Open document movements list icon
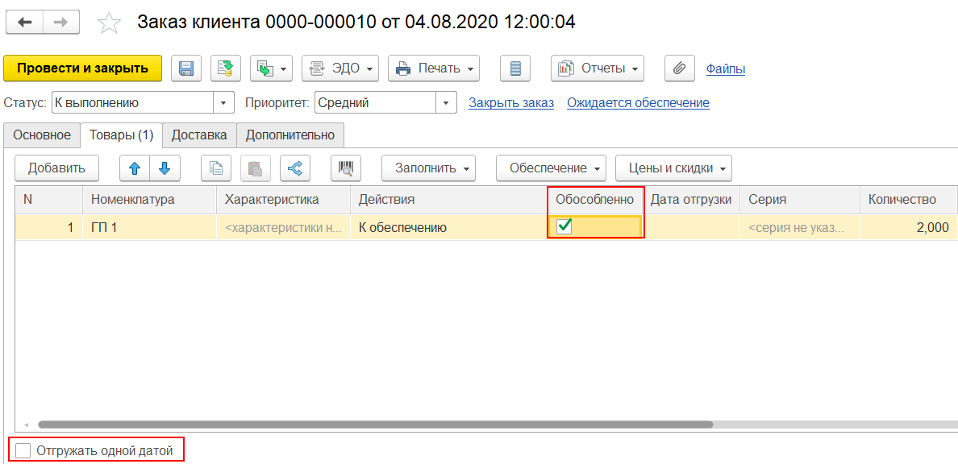This screenshot has width=958, height=464. click(x=515, y=68)
